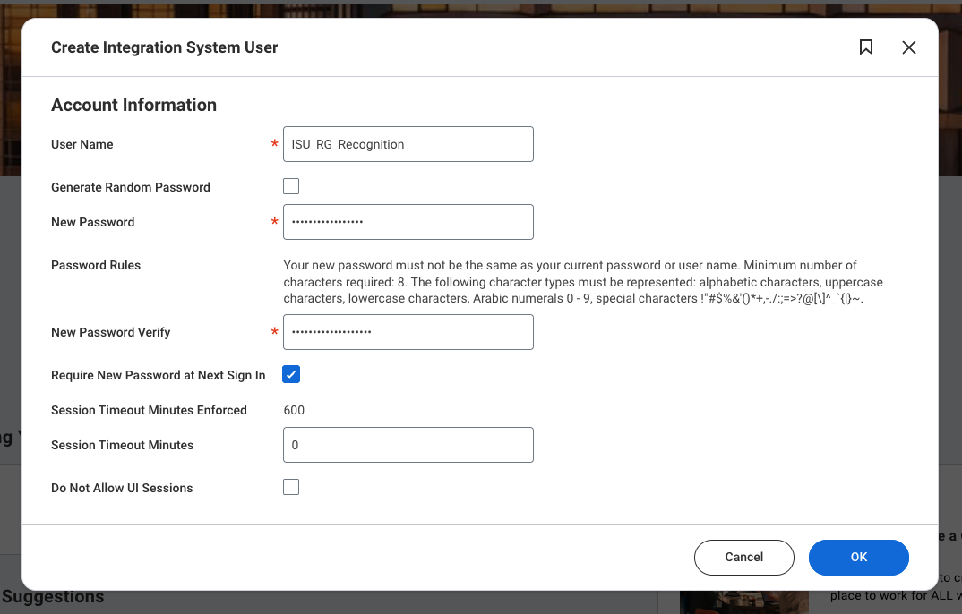Screen dimensions: 962x614
Task: Cancel creating the integration user
Action: click(x=743, y=557)
